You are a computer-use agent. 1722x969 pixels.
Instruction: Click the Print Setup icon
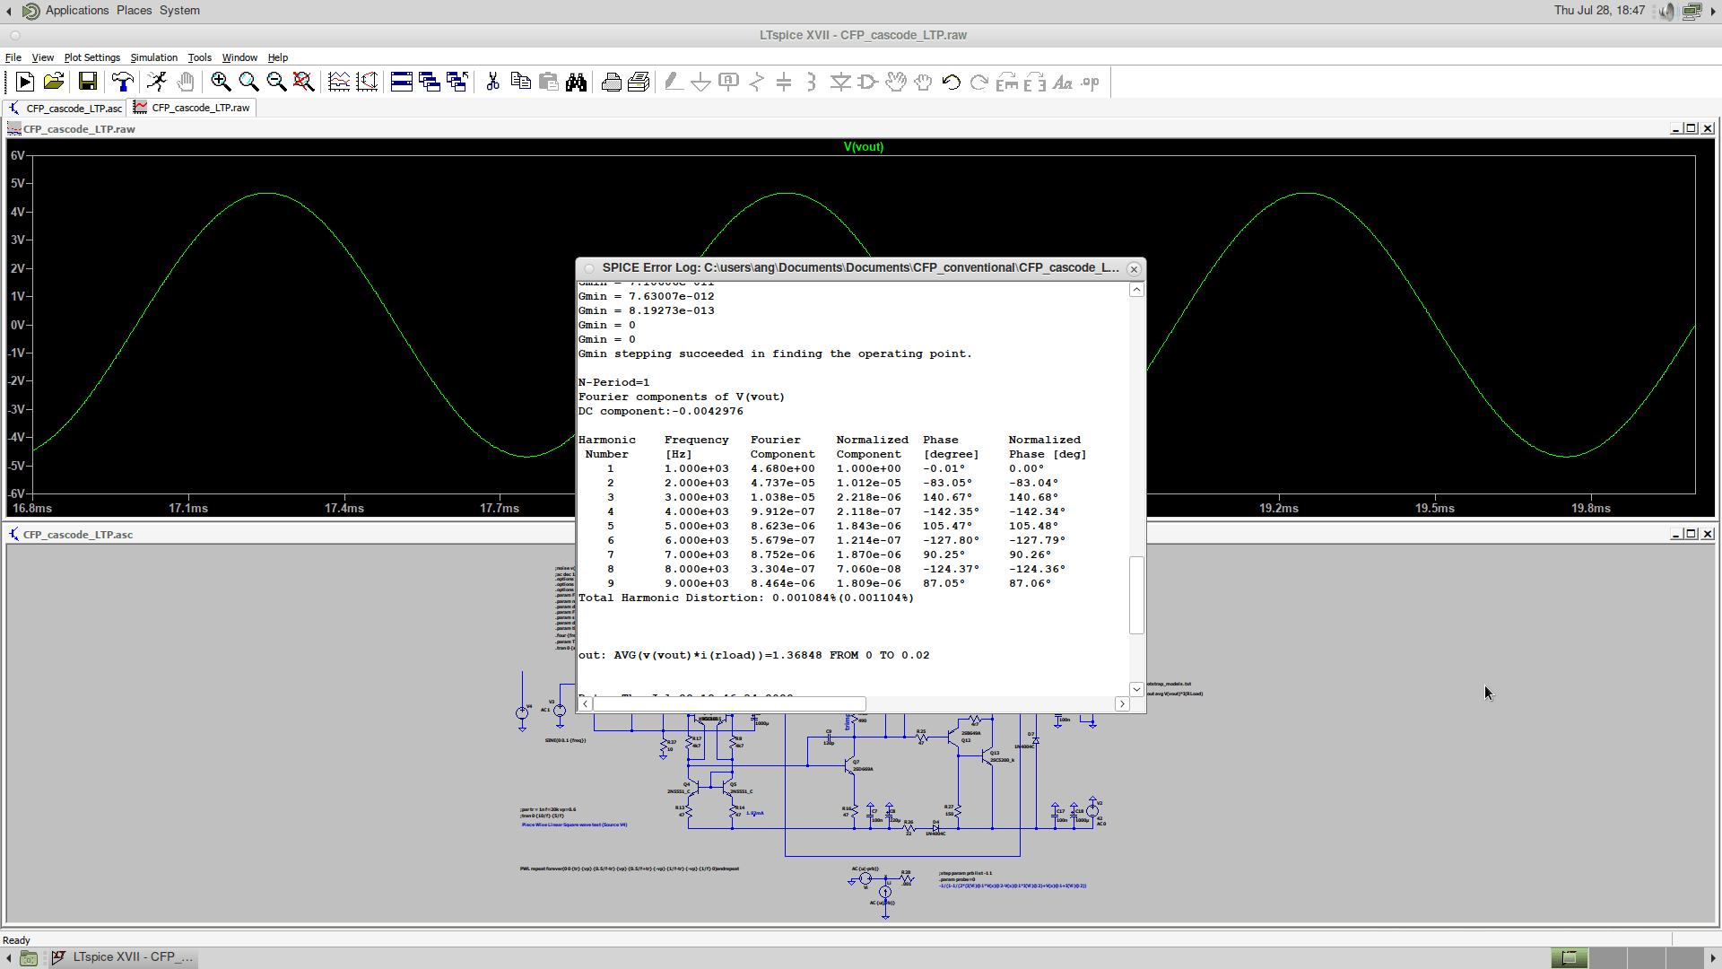pos(639,83)
